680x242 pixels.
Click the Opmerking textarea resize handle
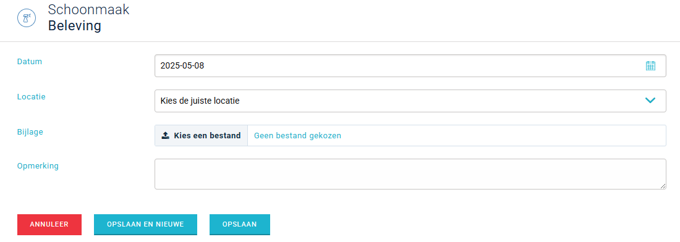[x=663, y=186]
